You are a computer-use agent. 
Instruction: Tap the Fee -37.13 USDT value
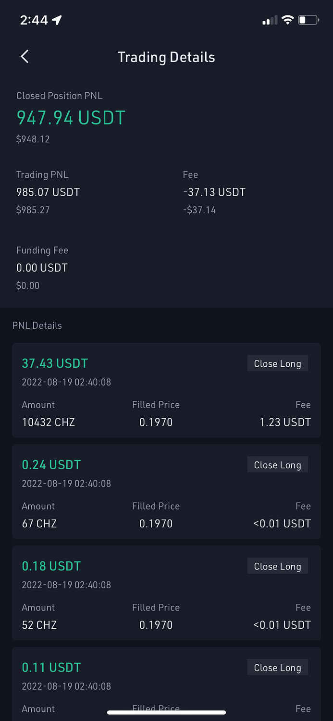point(214,192)
